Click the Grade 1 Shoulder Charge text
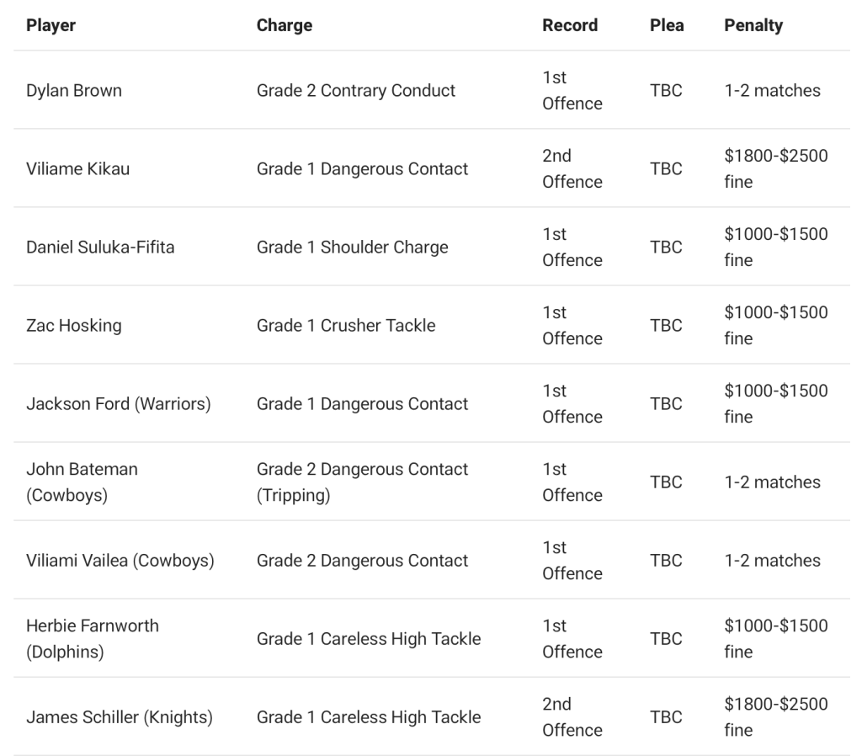 click(x=352, y=247)
